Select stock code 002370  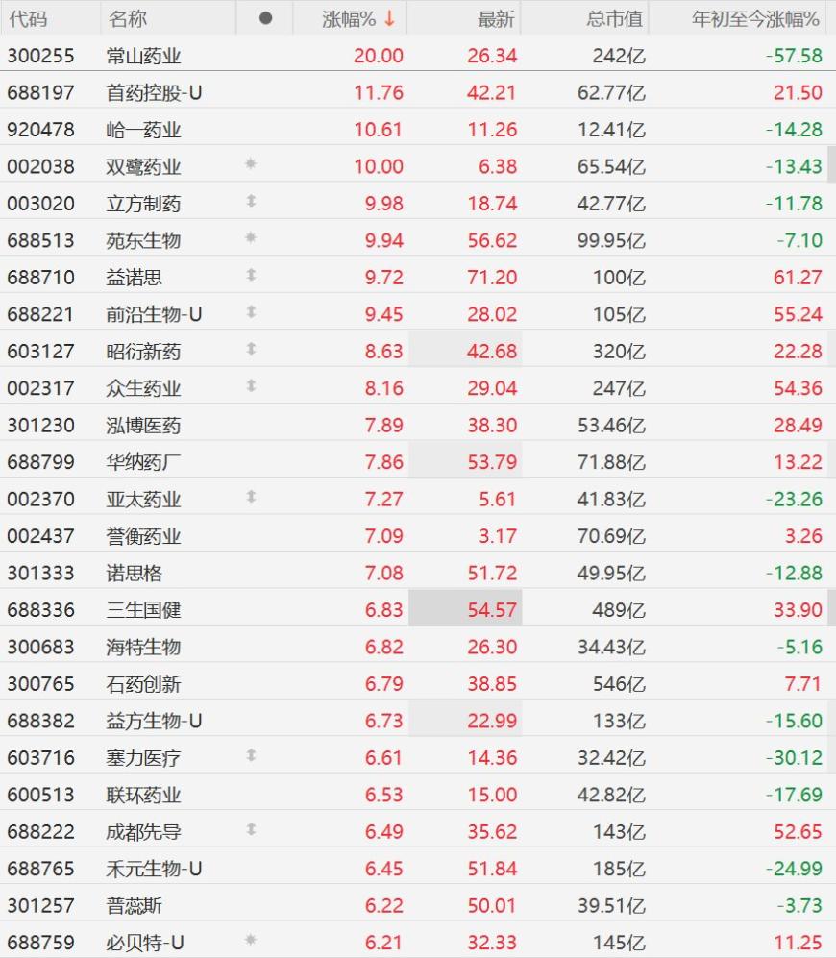[x=40, y=499]
